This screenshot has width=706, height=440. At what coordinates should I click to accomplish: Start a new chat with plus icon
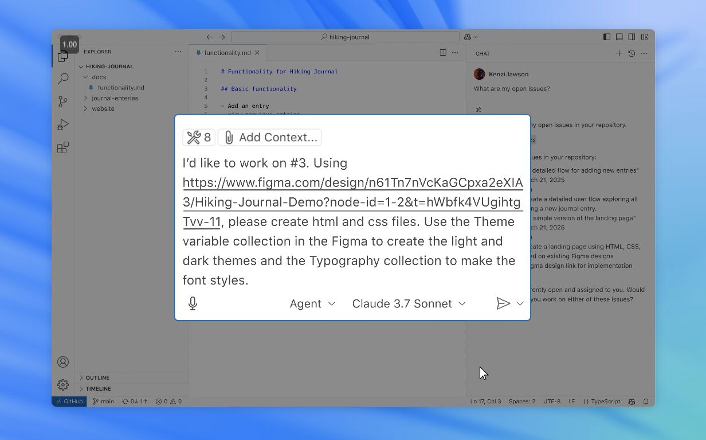pyautogui.click(x=619, y=53)
